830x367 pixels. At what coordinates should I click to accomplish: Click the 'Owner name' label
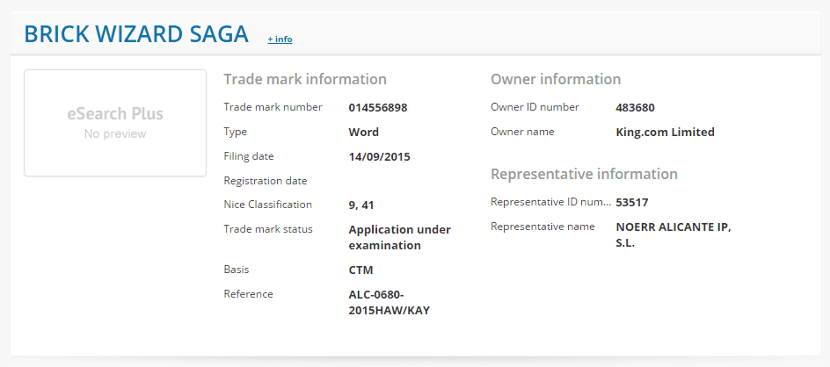[522, 132]
